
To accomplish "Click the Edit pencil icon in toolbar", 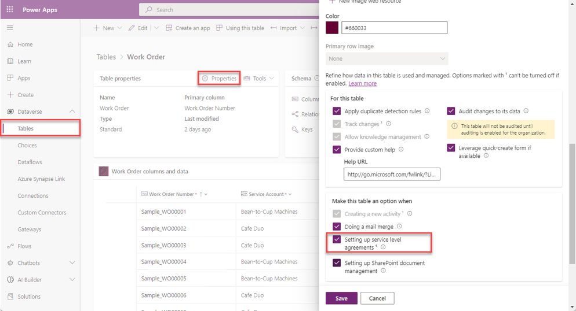I will pyautogui.click(x=132, y=28).
